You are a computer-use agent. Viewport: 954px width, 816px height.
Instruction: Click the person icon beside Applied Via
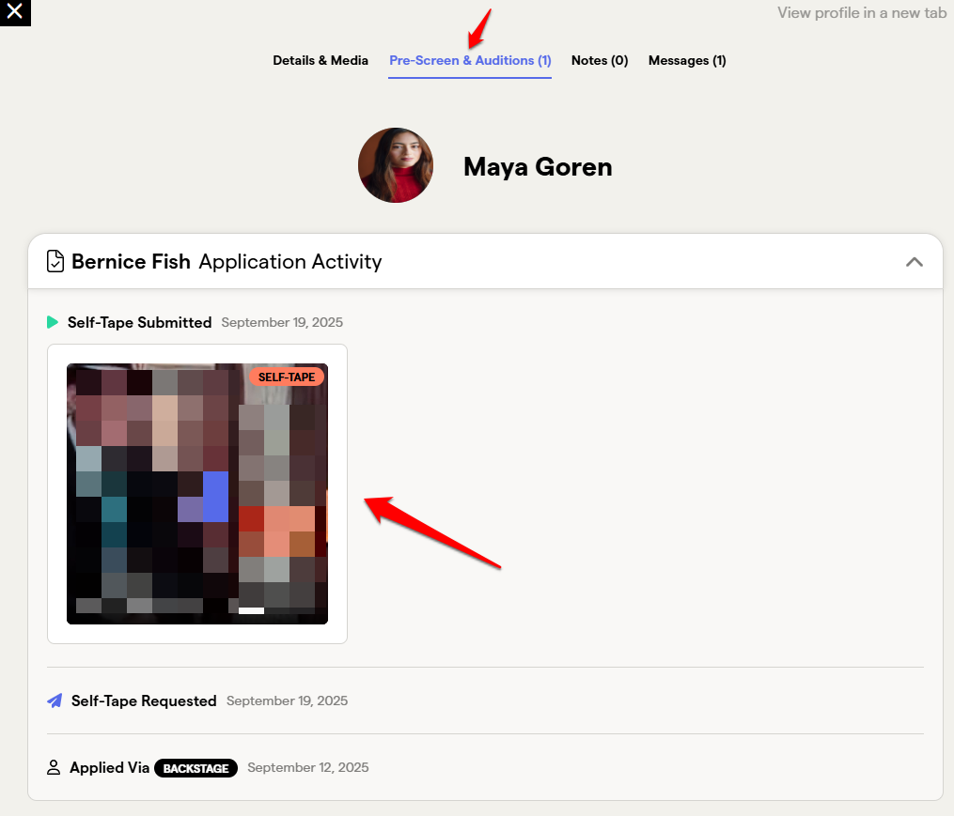[54, 767]
